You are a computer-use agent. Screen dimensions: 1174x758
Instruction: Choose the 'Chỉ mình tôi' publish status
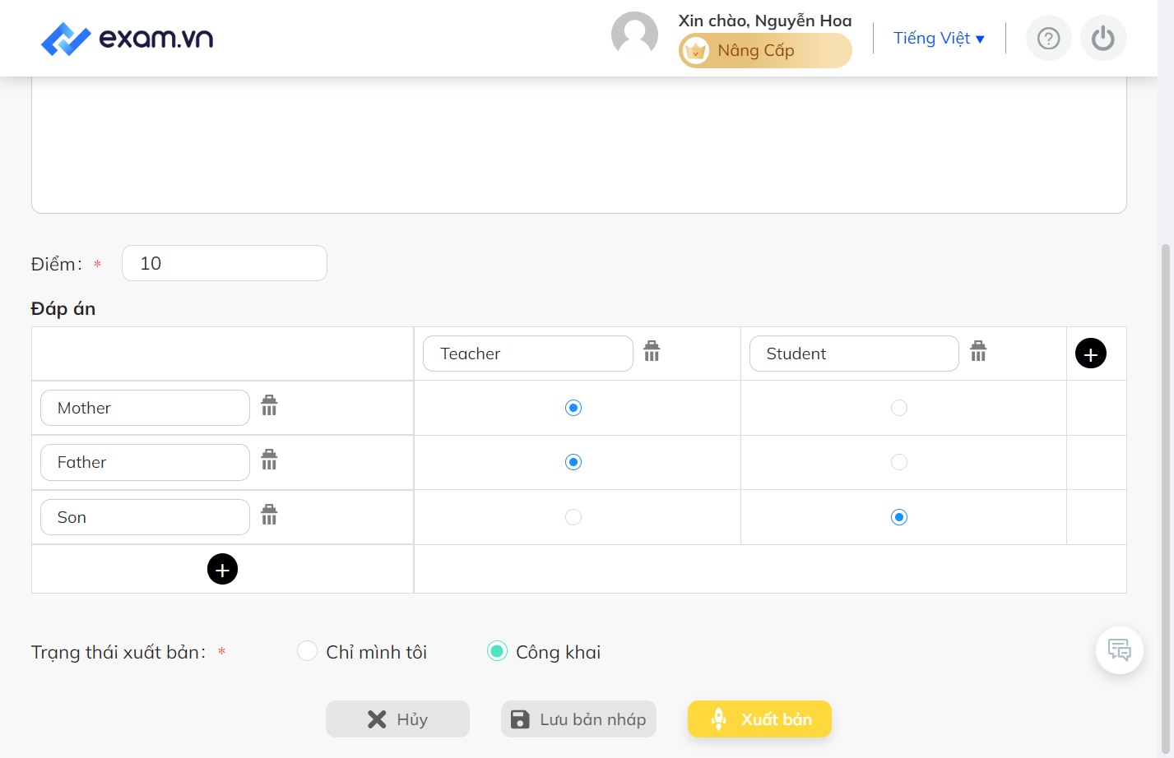307,651
